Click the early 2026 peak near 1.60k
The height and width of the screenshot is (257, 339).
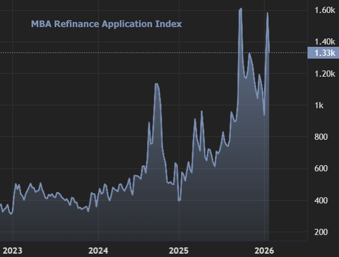pos(267,13)
